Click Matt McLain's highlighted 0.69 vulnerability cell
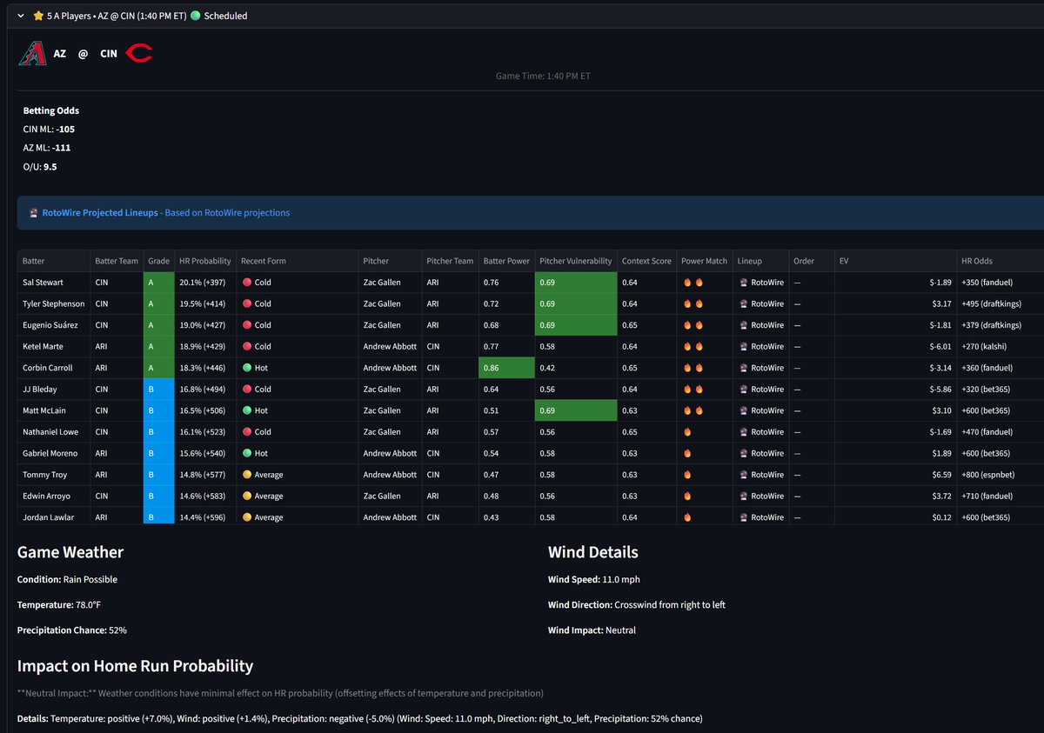 point(576,410)
